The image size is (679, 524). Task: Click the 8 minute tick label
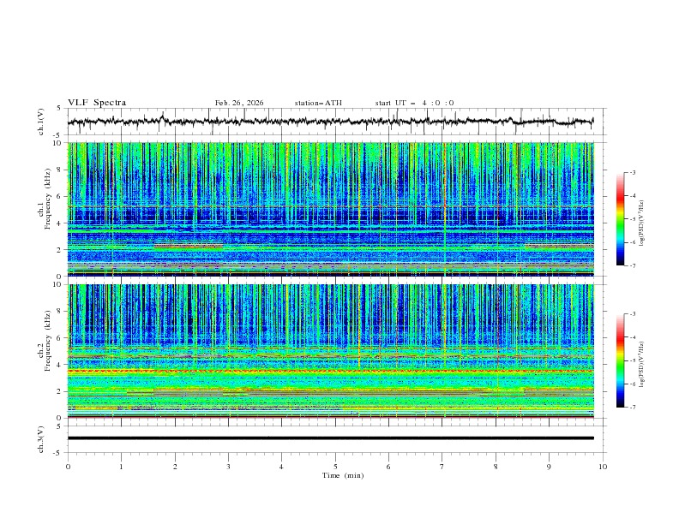tap(496, 467)
